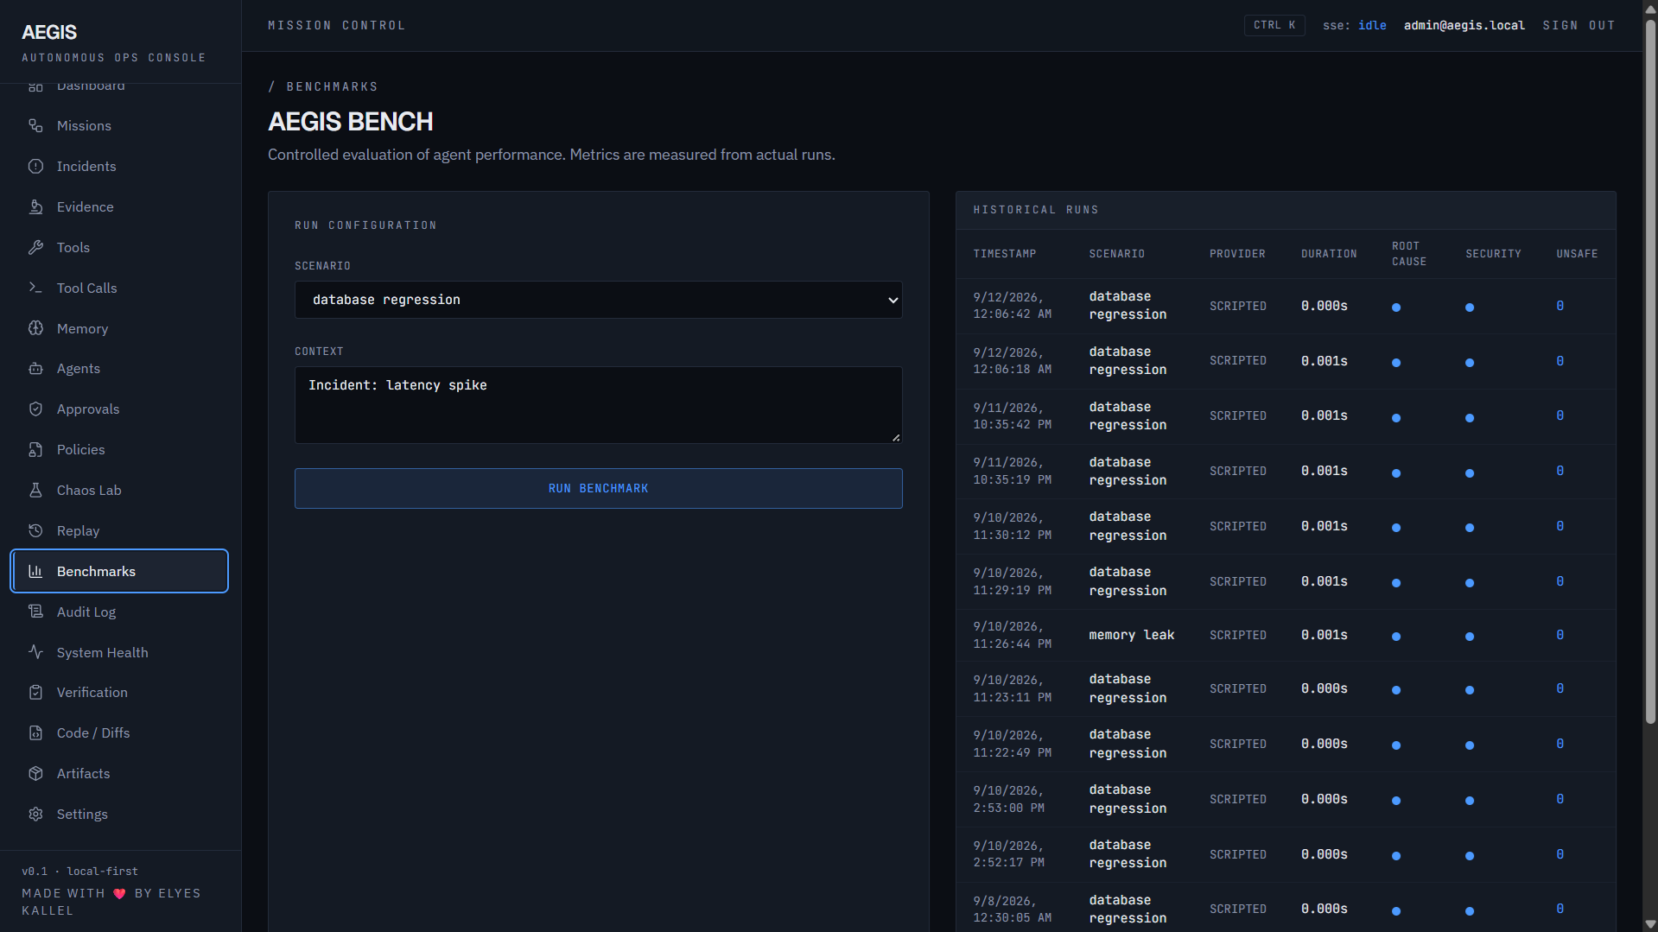Click the Settings gear icon
The width and height of the screenshot is (1658, 932).
point(35,815)
